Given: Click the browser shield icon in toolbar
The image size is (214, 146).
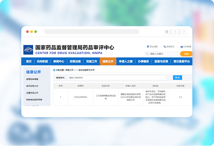Looking at the screenshot, I should (x=167, y=32).
